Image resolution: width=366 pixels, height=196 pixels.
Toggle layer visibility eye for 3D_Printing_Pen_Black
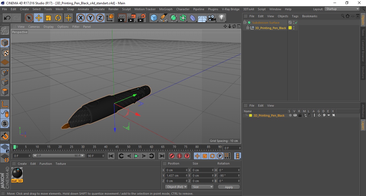click(295, 115)
